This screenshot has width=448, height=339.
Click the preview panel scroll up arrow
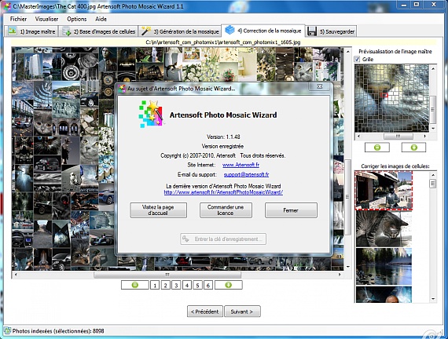(x=433, y=69)
